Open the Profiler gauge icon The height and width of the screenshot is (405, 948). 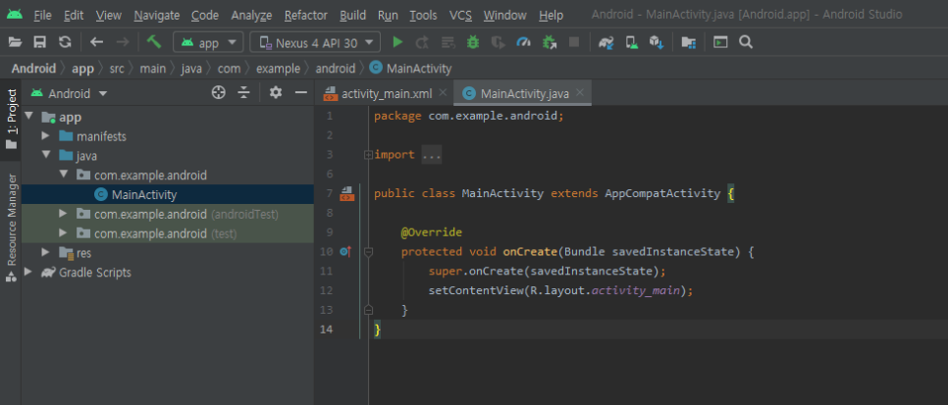524,42
